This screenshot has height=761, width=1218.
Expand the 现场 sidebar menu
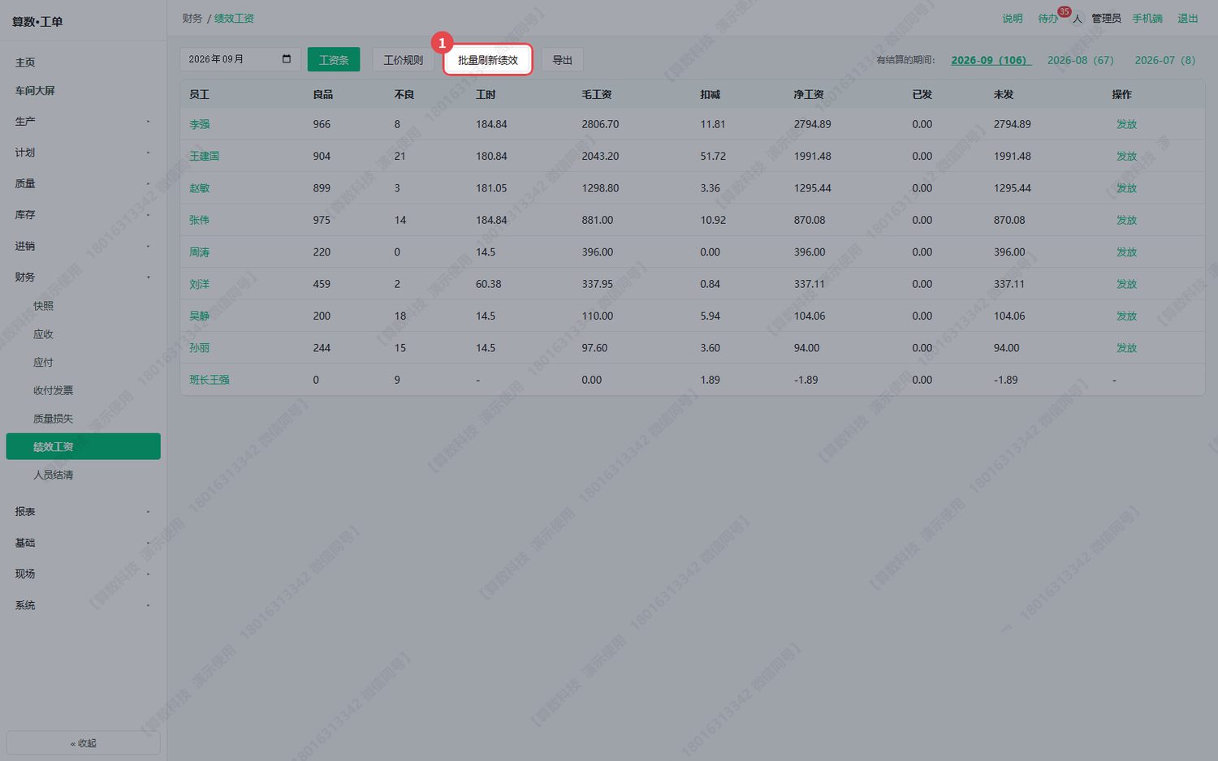pos(83,574)
